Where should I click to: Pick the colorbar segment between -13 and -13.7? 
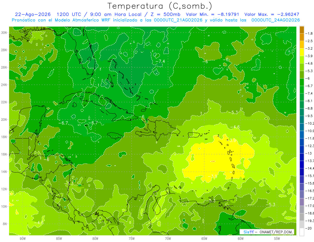pyautogui.click(x=302, y=157)
